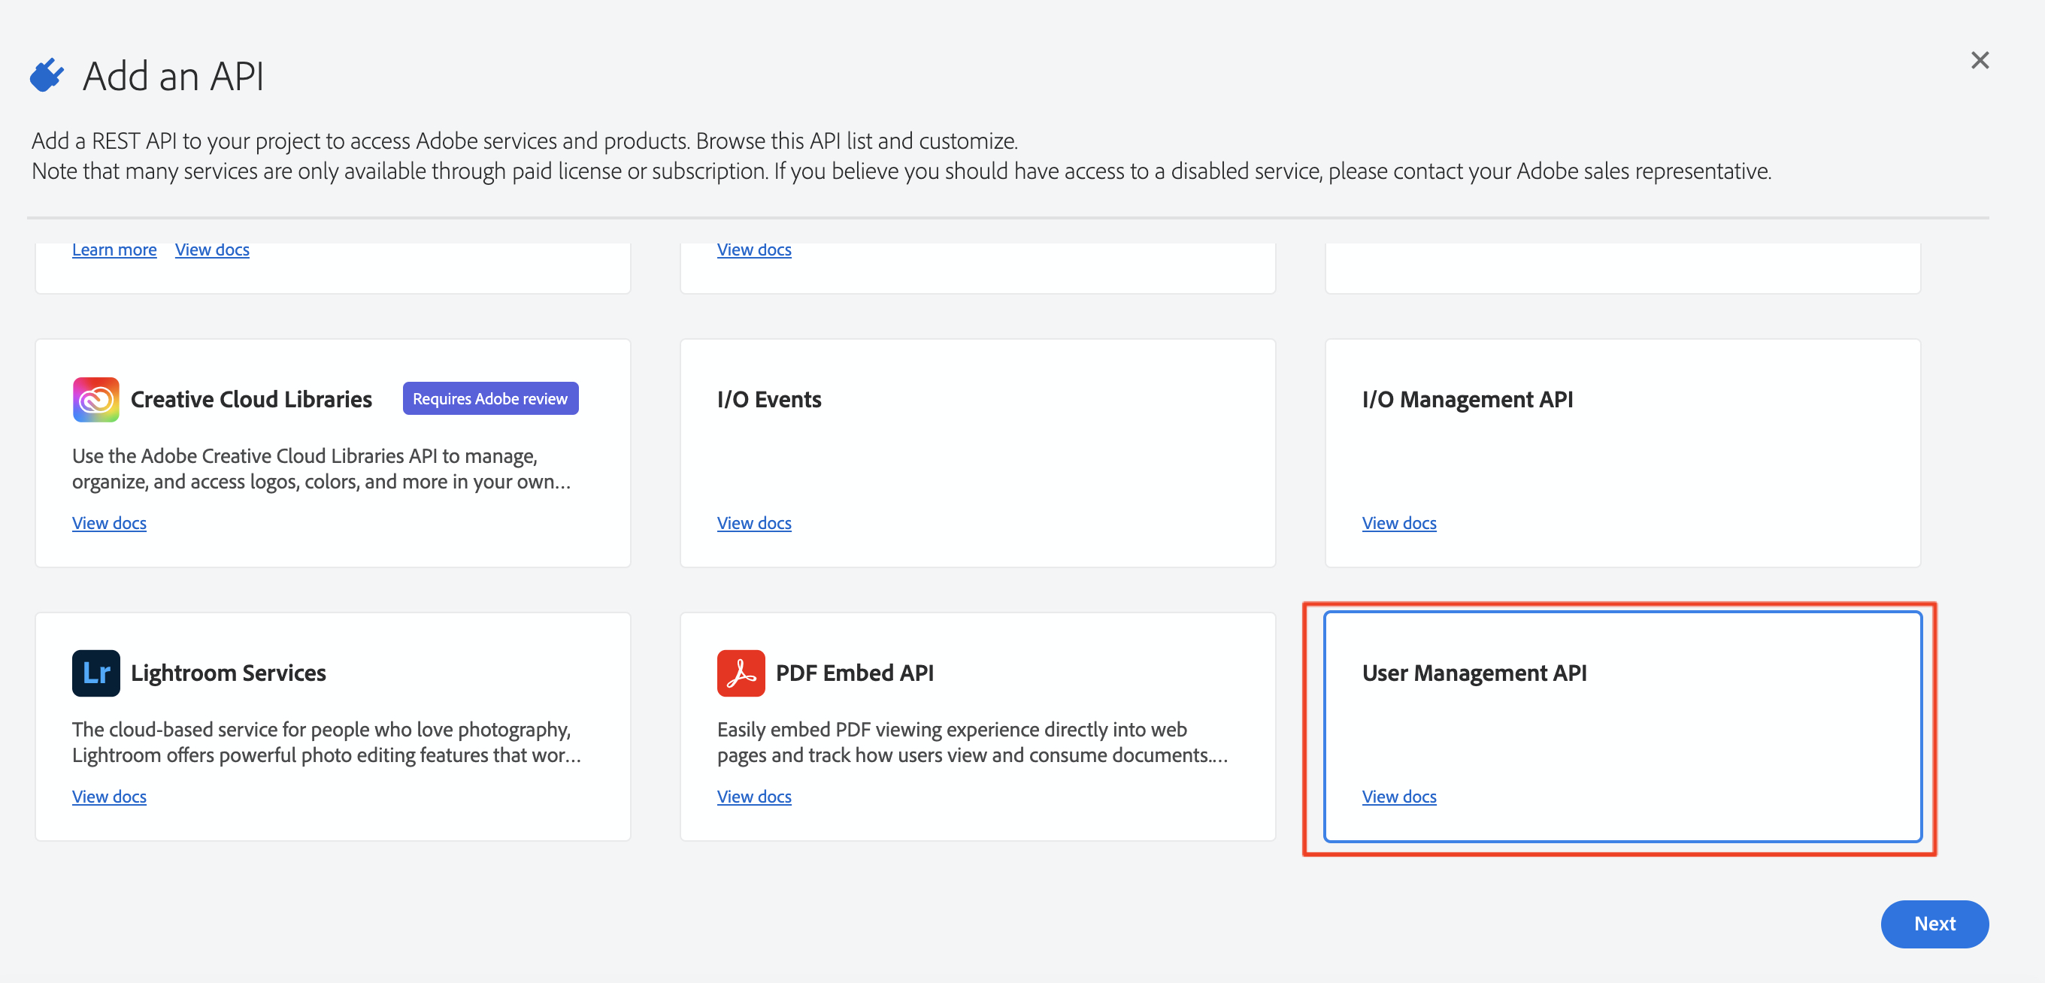Open View docs for Creative Cloud Libraries
The width and height of the screenshot is (2045, 983).
109,523
